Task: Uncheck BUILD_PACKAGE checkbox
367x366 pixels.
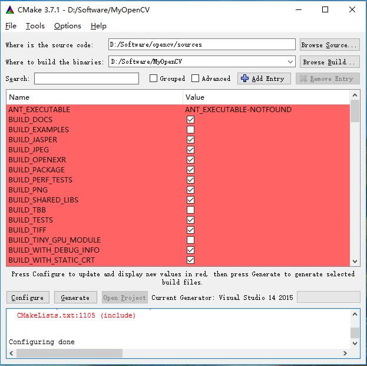Action: click(190, 169)
